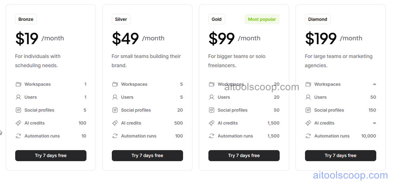Select the Diamond plan label badge

click(318, 19)
